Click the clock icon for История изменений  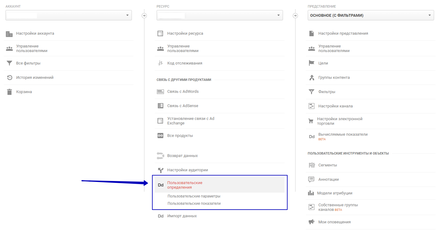(9, 78)
